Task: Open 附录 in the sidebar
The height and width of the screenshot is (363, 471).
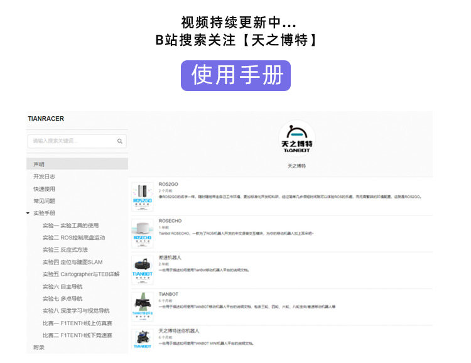Action: coord(39,347)
